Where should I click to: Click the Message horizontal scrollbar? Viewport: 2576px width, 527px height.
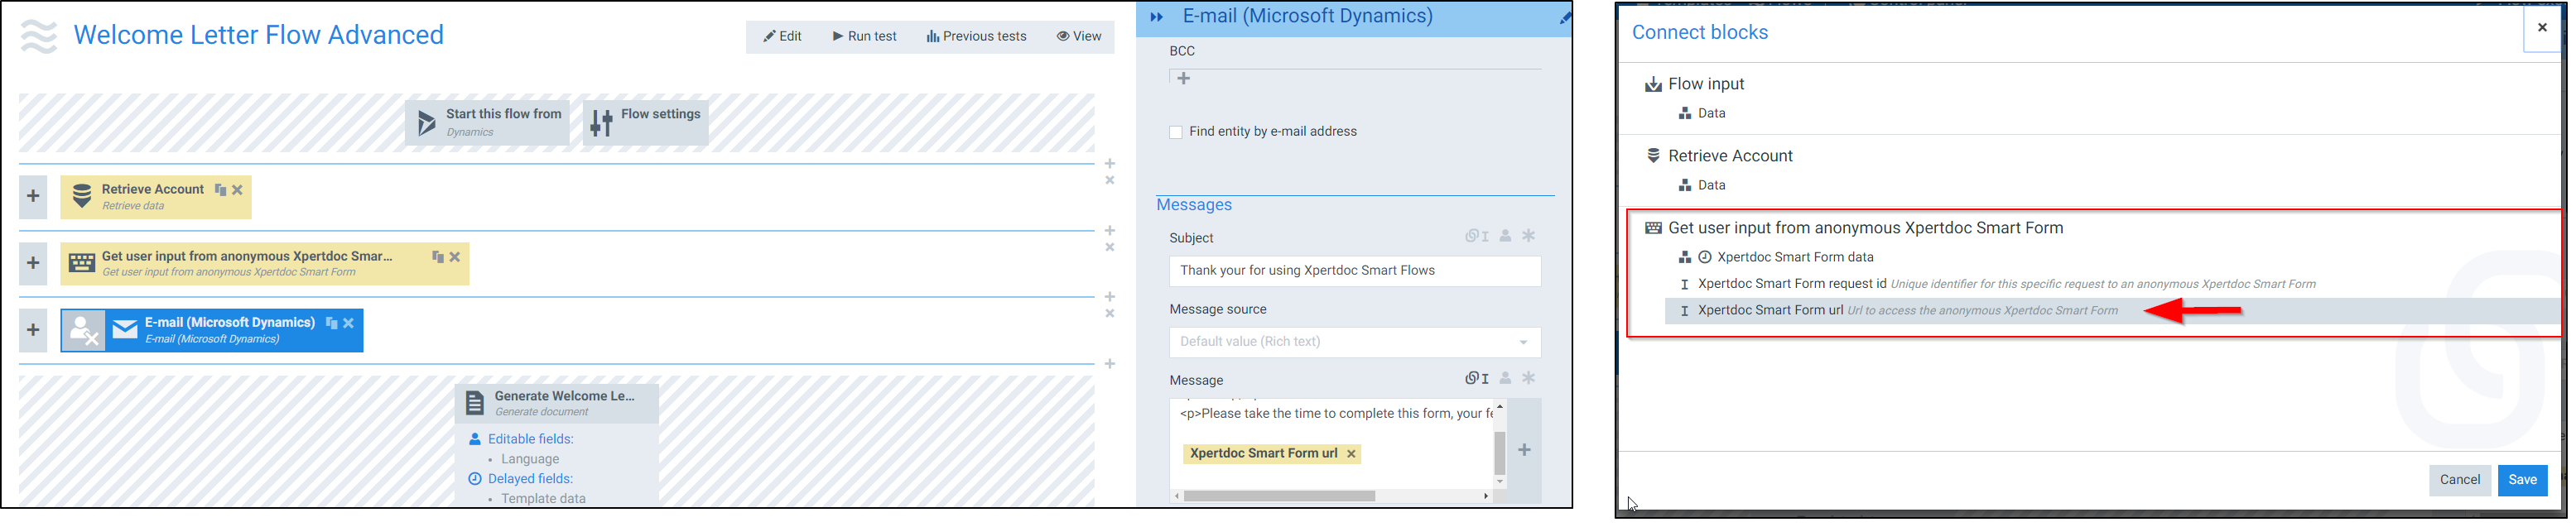coord(1279,496)
